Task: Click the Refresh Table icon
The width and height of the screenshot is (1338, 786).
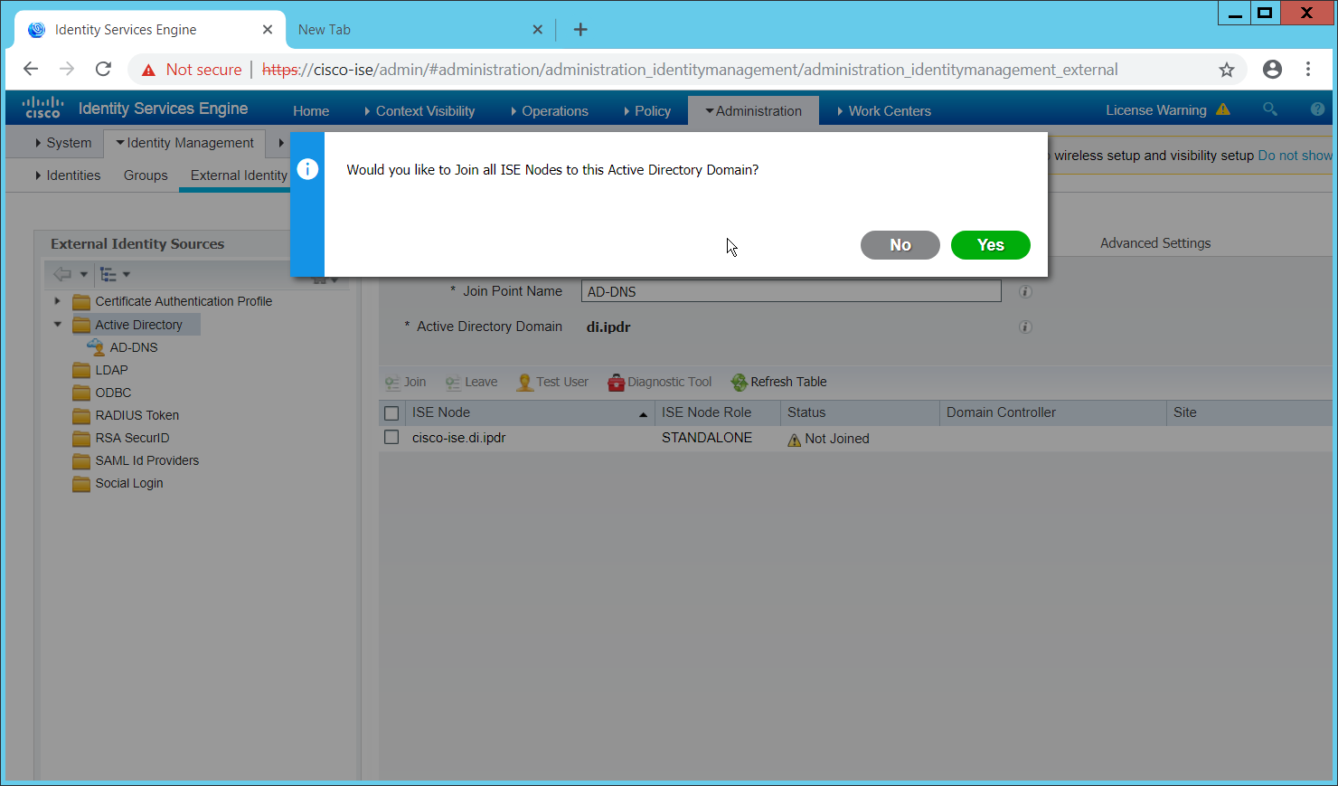Action: (x=739, y=383)
